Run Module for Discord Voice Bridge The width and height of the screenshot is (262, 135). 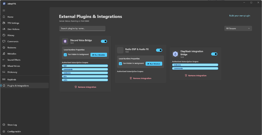pyautogui.click(x=99, y=55)
